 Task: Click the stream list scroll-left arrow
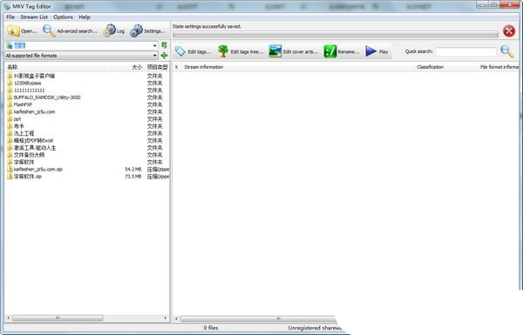point(176,318)
